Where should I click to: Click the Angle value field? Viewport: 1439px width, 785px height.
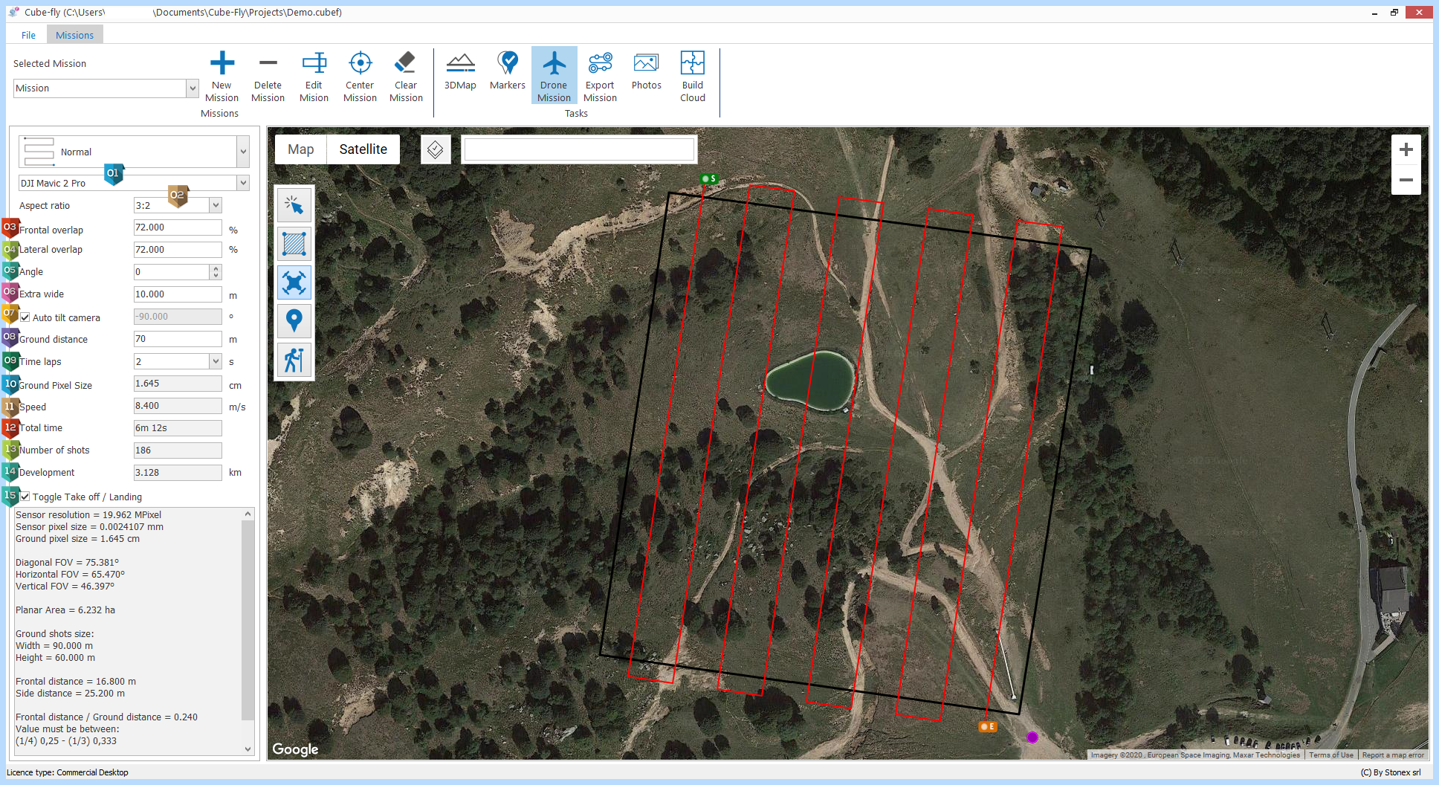[x=172, y=272]
